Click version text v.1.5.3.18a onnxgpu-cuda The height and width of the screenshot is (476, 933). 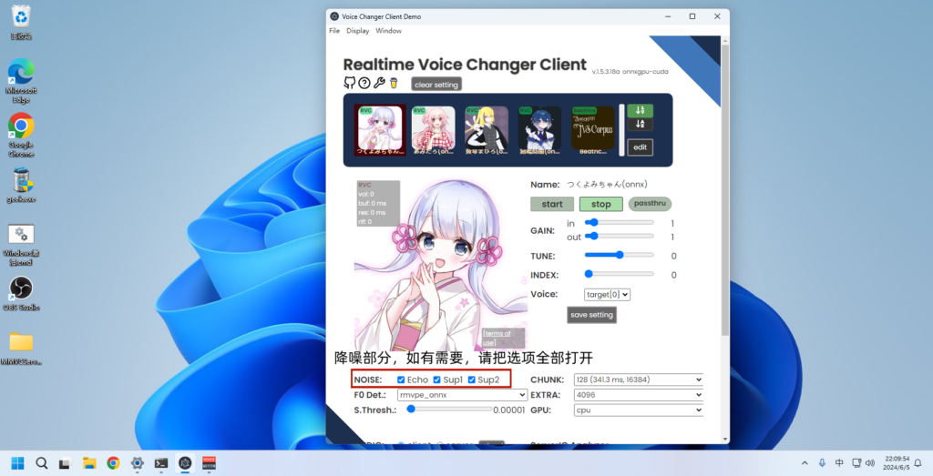630,71
